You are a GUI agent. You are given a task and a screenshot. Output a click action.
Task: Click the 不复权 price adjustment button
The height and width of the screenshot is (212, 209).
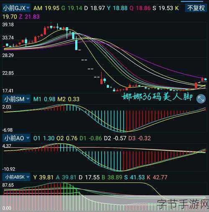pos(196,8)
